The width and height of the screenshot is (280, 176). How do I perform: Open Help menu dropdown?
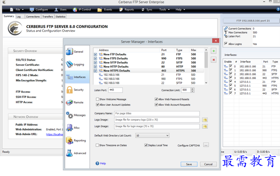point(180,9)
